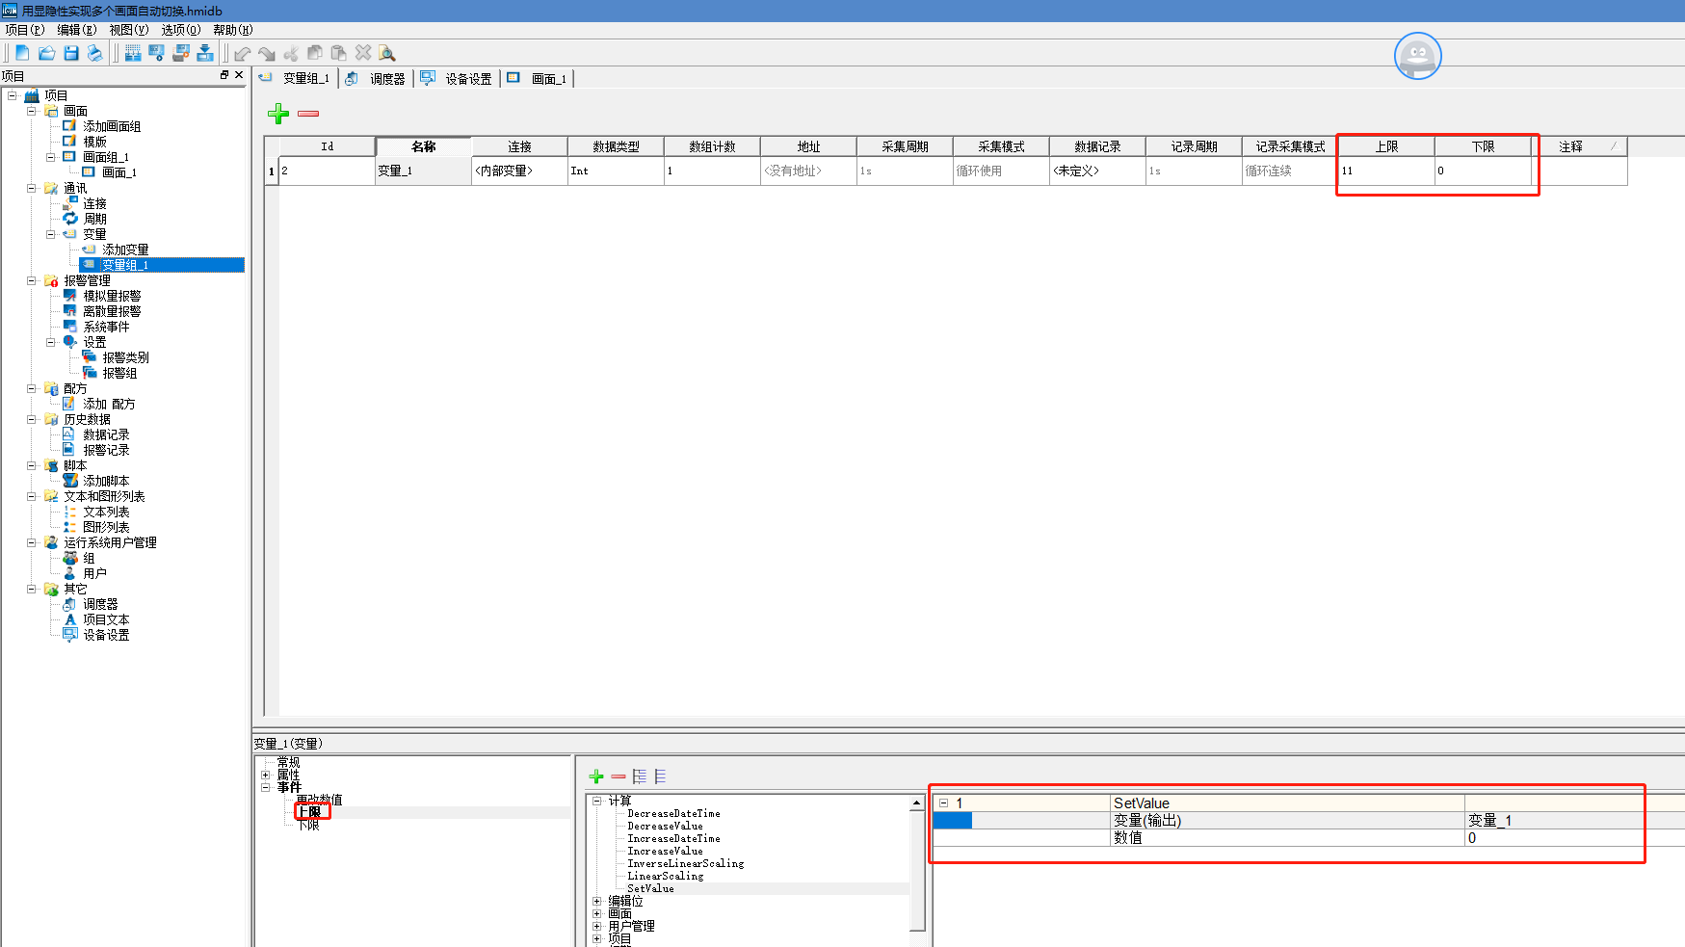
Task: Collapse the 文本和图形列表 tree node
Action: point(32,496)
